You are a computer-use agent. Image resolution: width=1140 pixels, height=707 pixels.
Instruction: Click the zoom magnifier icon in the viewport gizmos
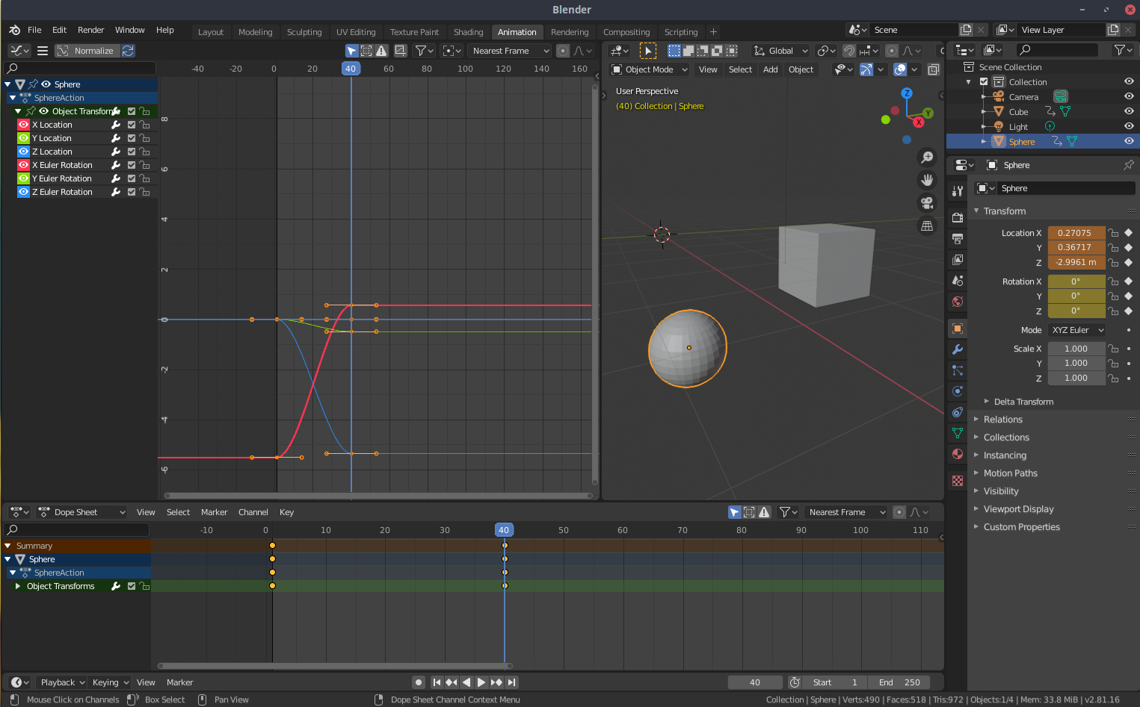click(x=927, y=158)
